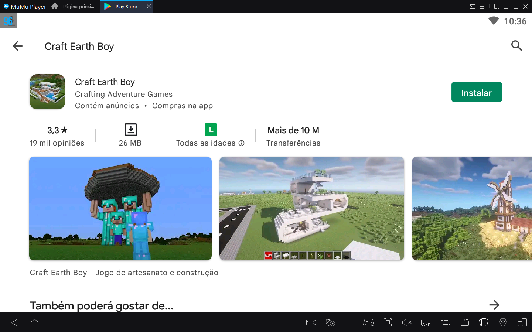The image size is (532, 332).
Task: Tap the Craft Earth Boy app icon
Action: coord(47,92)
